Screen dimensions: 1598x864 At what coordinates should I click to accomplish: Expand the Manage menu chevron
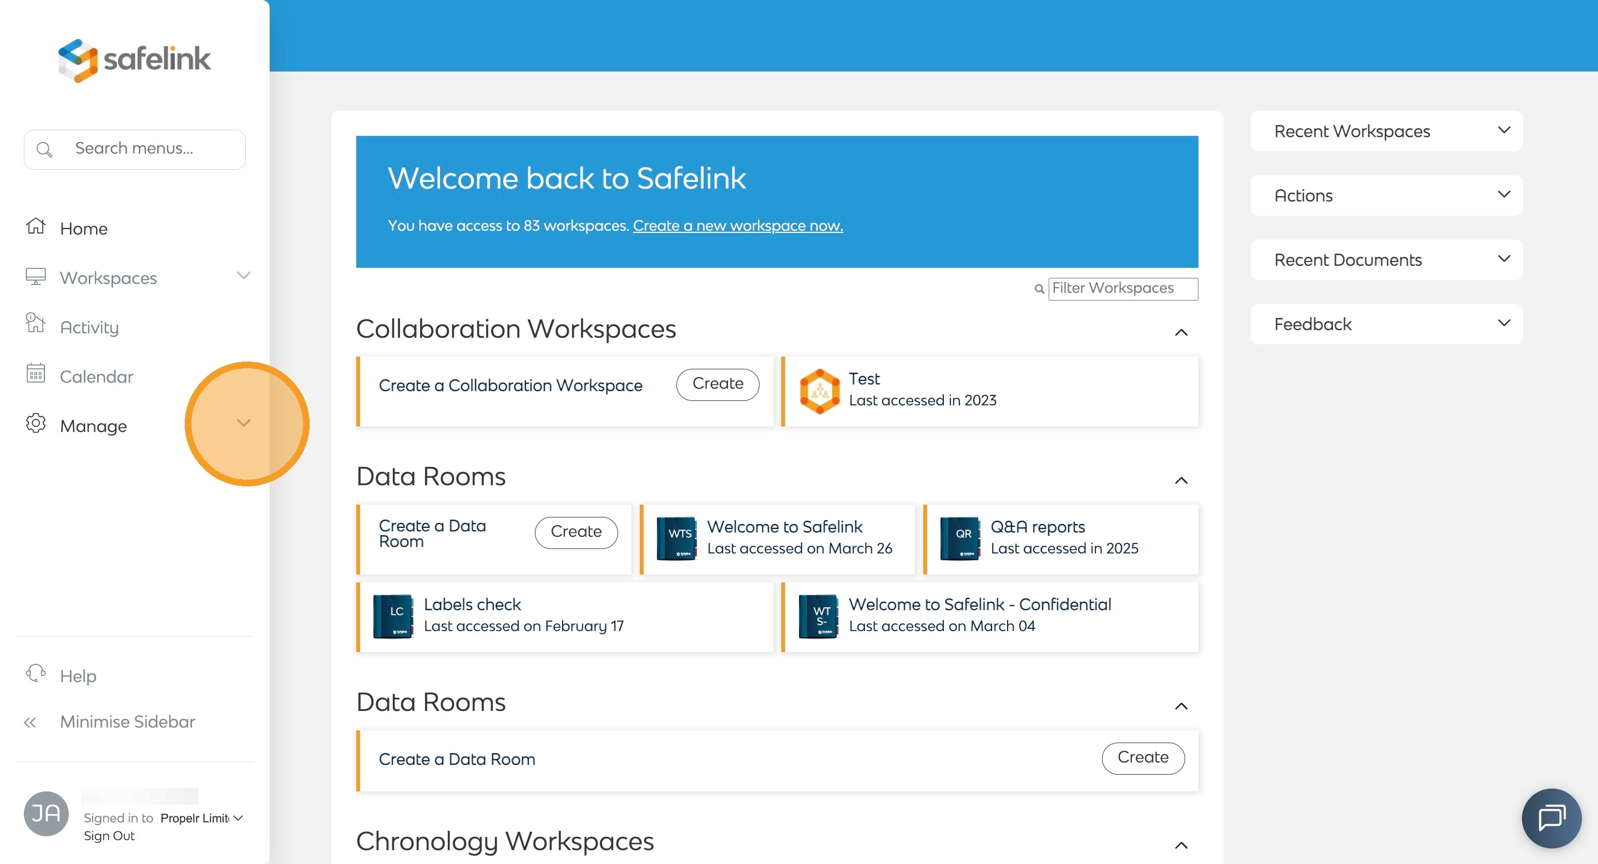(x=243, y=423)
